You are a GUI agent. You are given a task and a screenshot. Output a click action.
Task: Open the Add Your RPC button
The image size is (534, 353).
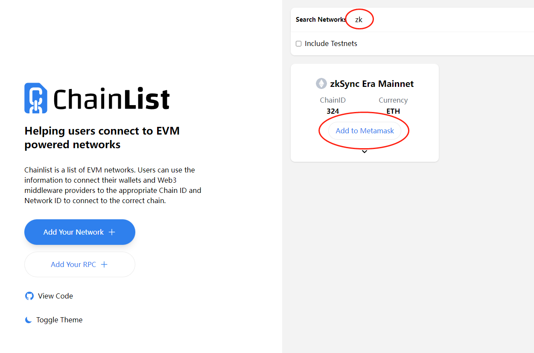coord(79,264)
